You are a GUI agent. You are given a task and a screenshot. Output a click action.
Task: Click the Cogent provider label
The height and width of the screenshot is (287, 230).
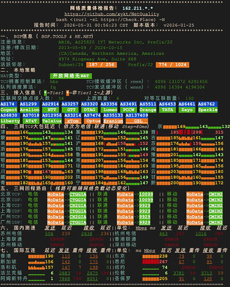(9, 110)
